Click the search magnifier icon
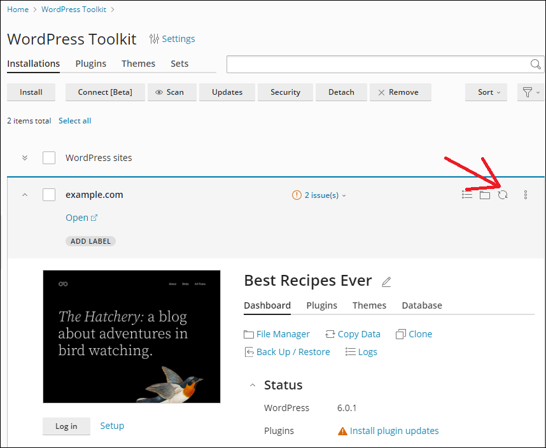 (x=536, y=64)
